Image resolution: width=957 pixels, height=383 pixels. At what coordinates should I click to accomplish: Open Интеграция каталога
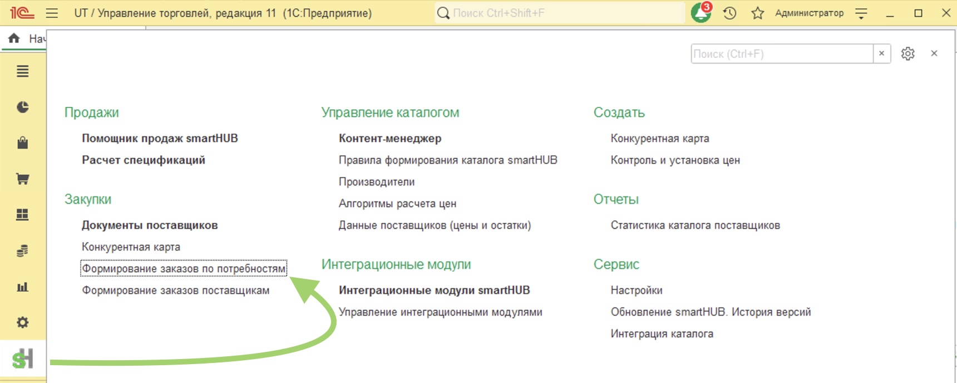click(662, 334)
